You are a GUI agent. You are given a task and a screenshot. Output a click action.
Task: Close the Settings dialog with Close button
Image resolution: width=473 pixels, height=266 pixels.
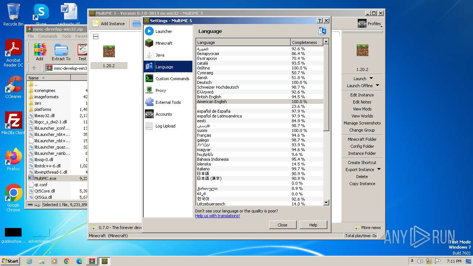(282, 225)
